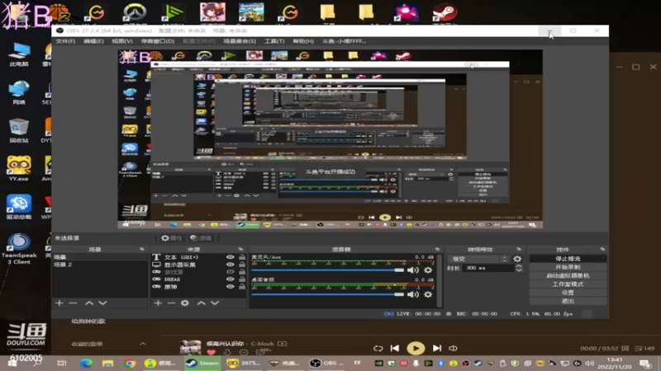Click 退出 exit button in controls
The image size is (661, 371).
click(568, 301)
